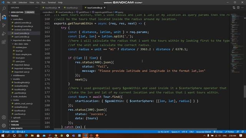Open the Accounts icon in activity bar
Image resolution: width=246 pixels, height=138 pixels.
tap(4, 117)
